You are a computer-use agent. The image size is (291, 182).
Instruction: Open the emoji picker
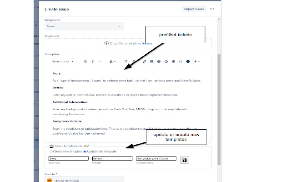[x=166, y=61]
